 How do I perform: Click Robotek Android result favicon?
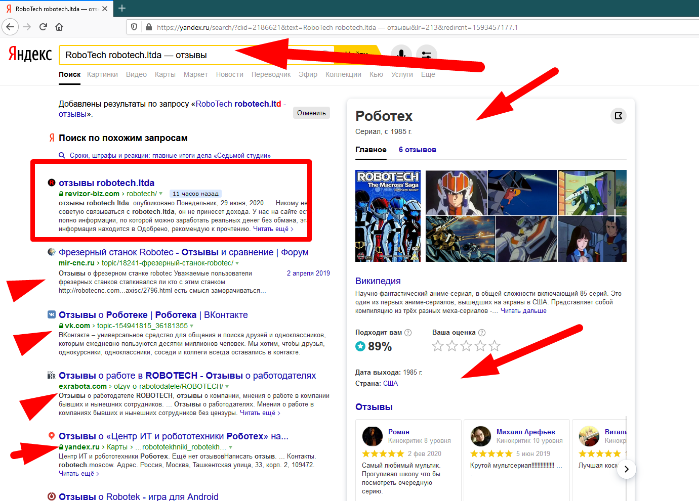pyautogui.click(x=51, y=496)
